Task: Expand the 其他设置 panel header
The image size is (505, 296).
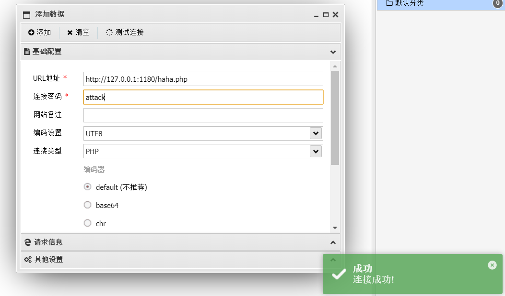Action: (180, 260)
